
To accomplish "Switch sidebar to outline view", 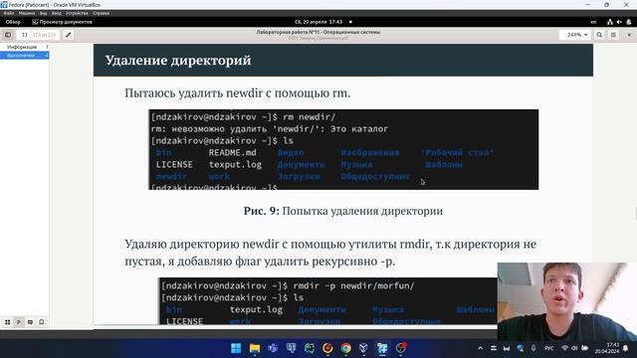I will [19, 322].
